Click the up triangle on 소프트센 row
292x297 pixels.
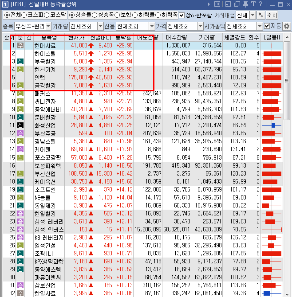click(x=91, y=189)
